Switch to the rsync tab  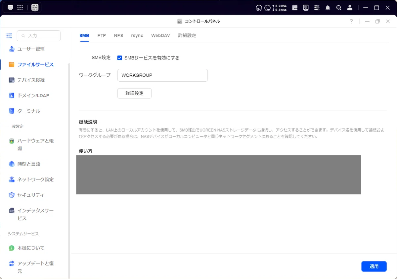tap(137, 36)
